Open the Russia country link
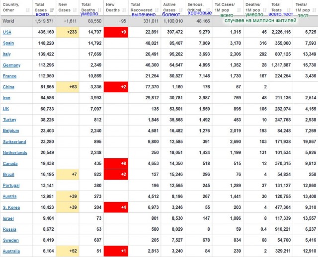The height and width of the screenshot is (257, 318). click(x=9, y=229)
